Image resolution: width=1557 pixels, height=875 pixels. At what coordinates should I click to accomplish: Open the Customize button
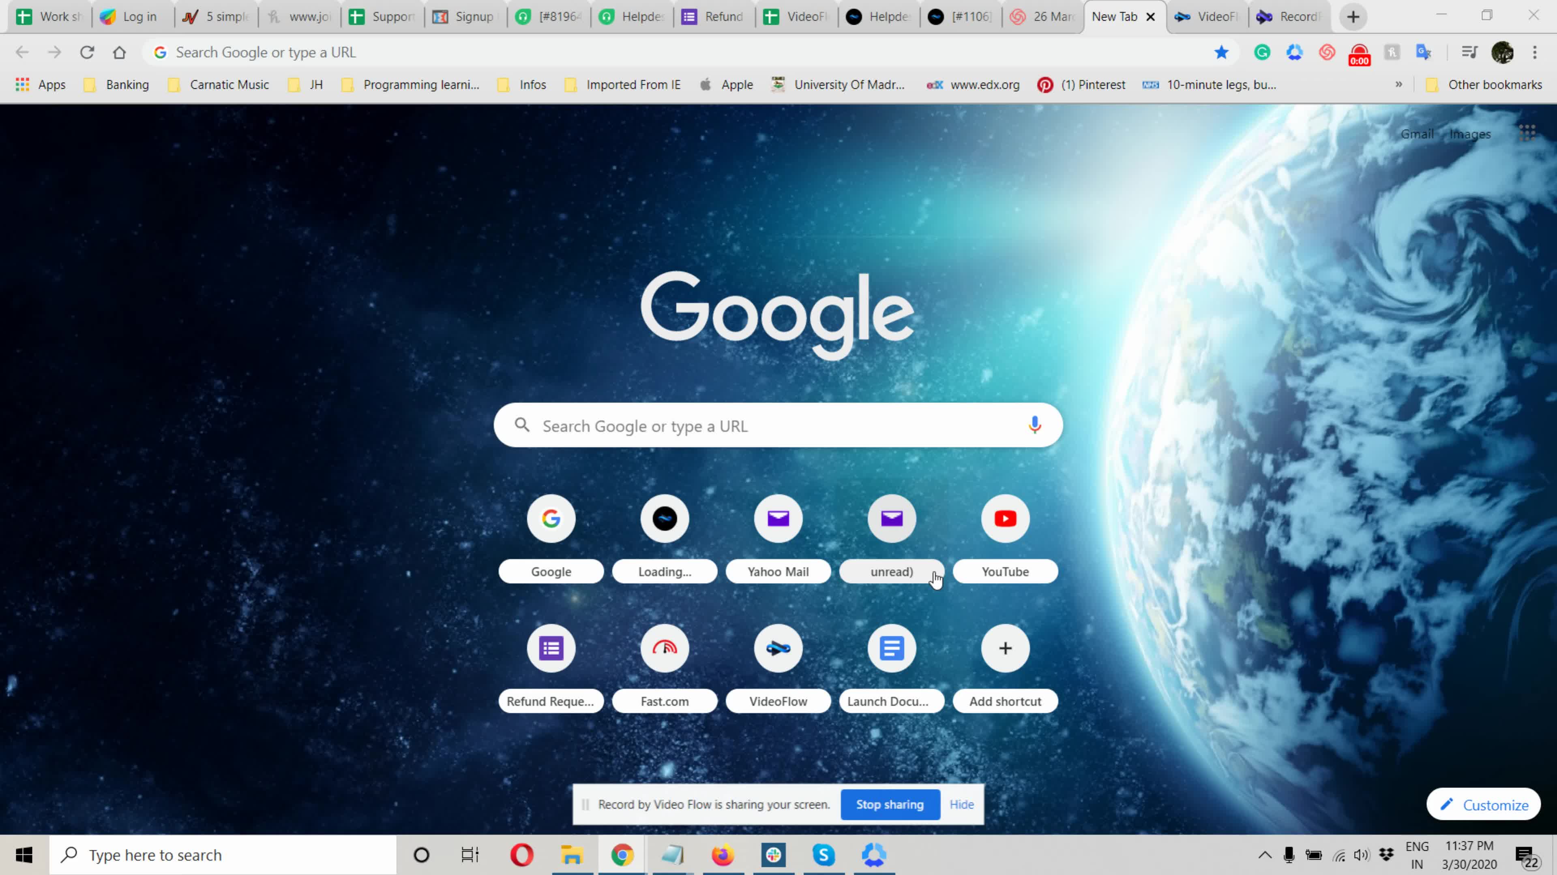tap(1483, 805)
